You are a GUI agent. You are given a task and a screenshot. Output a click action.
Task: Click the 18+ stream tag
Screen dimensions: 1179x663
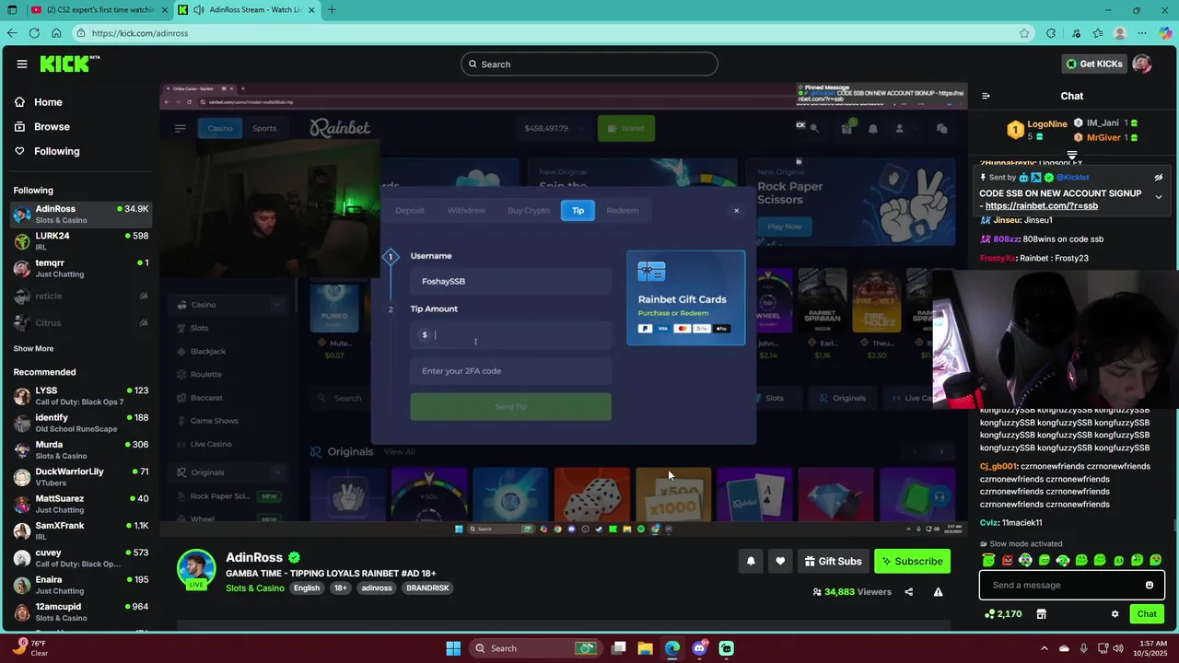[341, 588]
